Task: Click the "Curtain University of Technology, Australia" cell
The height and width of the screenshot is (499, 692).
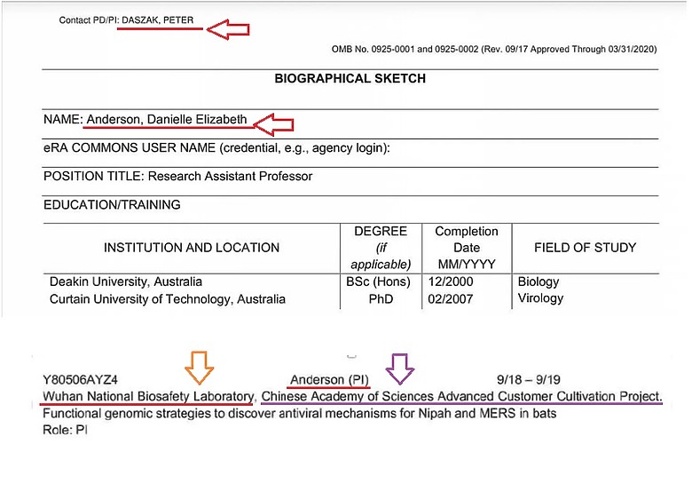Action: [x=168, y=299]
